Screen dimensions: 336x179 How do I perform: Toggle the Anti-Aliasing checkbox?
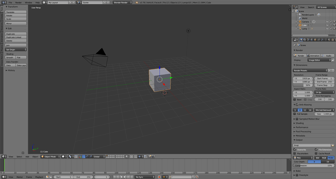(297, 105)
